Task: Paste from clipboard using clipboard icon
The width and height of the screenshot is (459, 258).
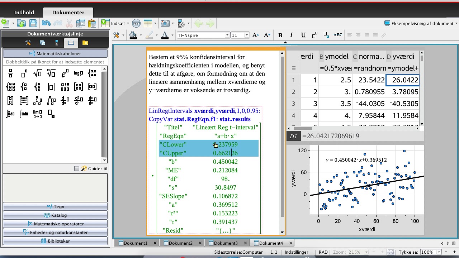Action: [x=92, y=23]
